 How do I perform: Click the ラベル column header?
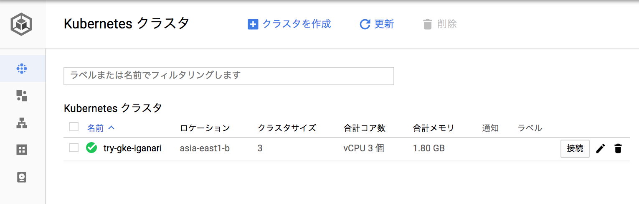click(x=530, y=128)
